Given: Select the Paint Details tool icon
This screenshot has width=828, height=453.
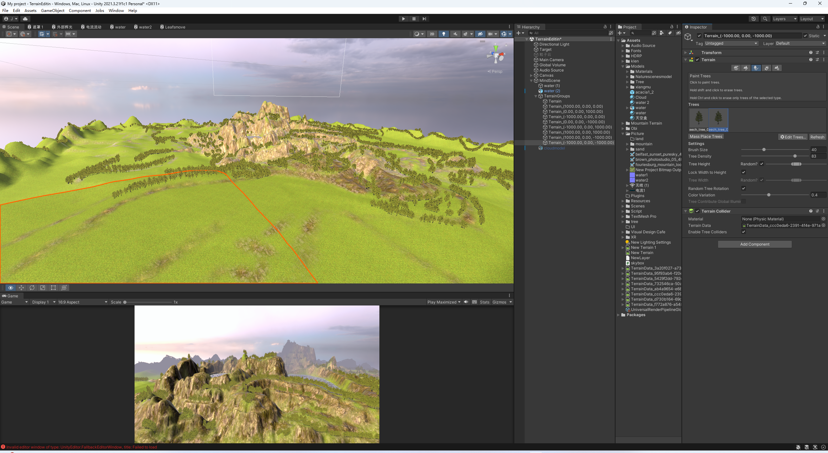Looking at the screenshot, I should (766, 68).
